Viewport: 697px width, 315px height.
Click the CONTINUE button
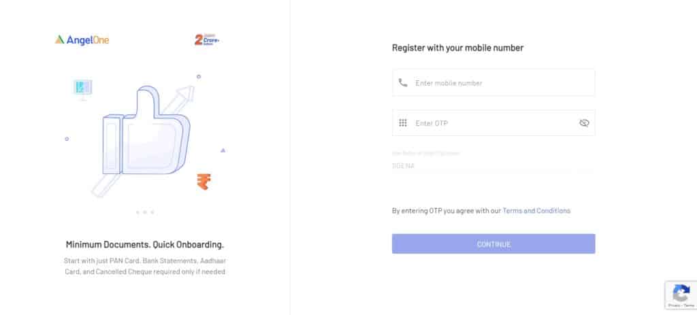point(493,244)
